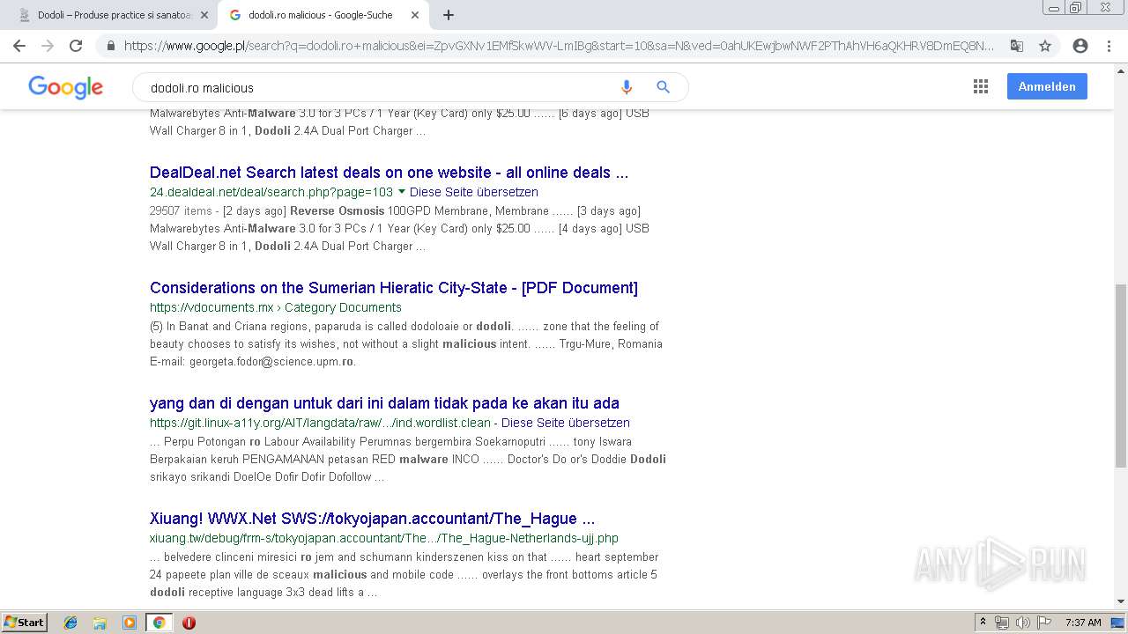Open red Opera taskbar icon
This screenshot has width=1128, height=634.
[189, 623]
